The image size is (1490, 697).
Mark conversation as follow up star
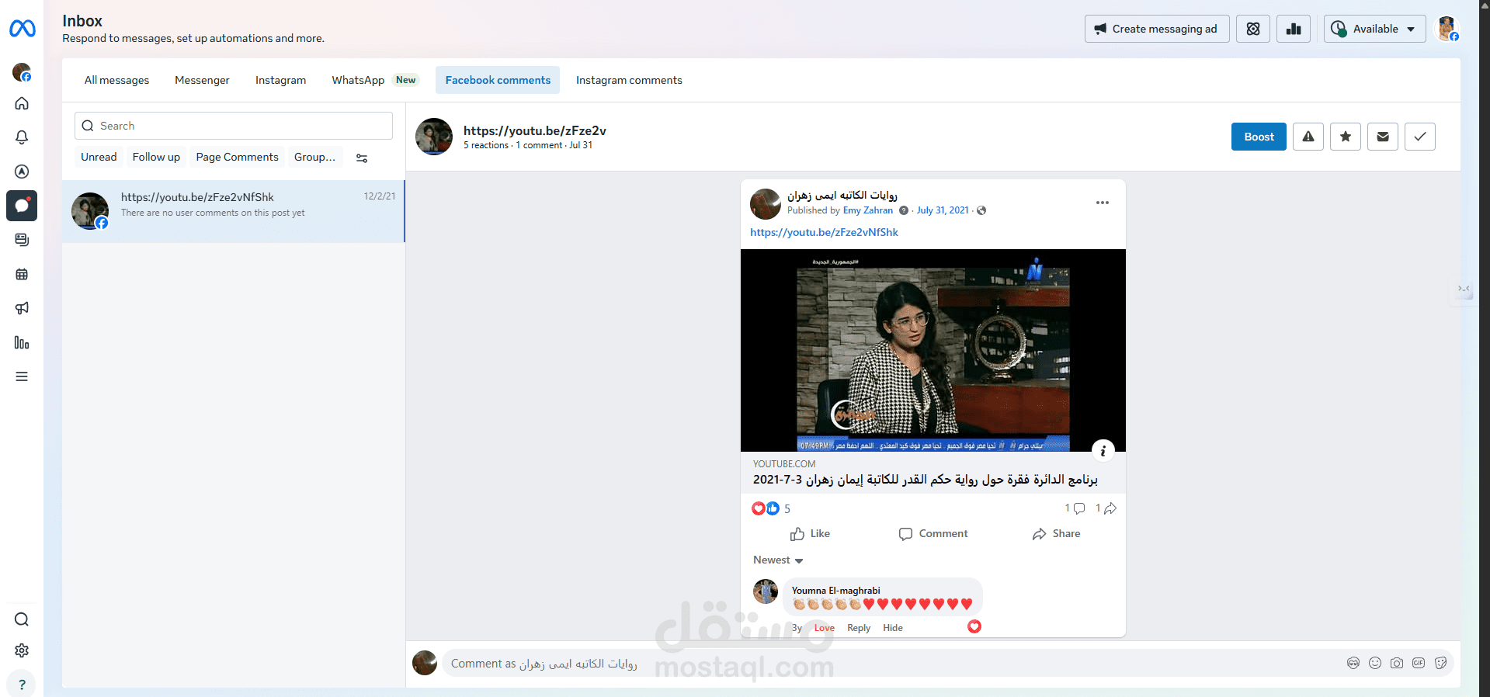(1346, 137)
